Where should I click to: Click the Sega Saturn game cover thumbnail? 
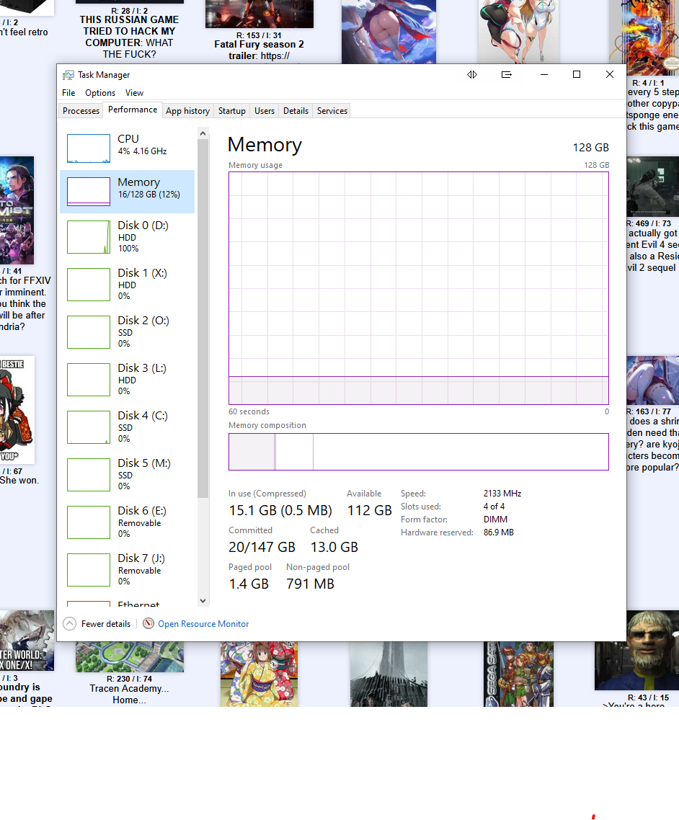click(x=518, y=674)
